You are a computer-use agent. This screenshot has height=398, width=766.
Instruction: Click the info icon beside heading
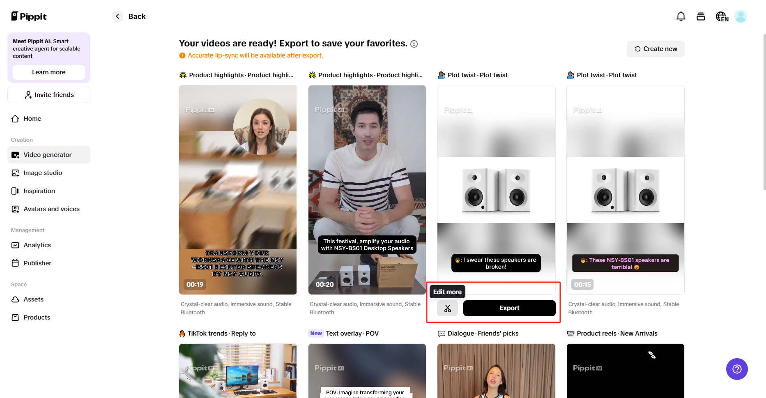414,44
